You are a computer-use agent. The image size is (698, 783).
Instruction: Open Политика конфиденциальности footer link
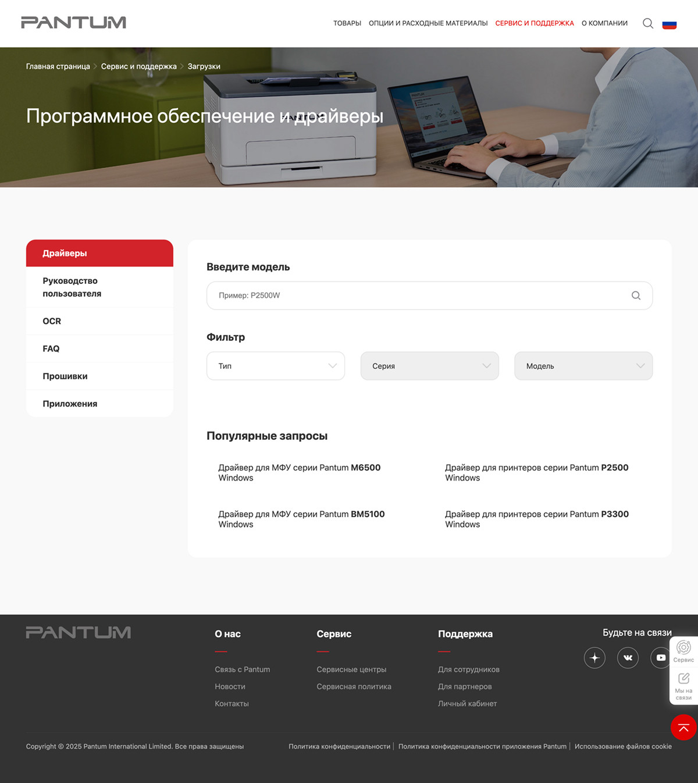[x=340, y=746]
